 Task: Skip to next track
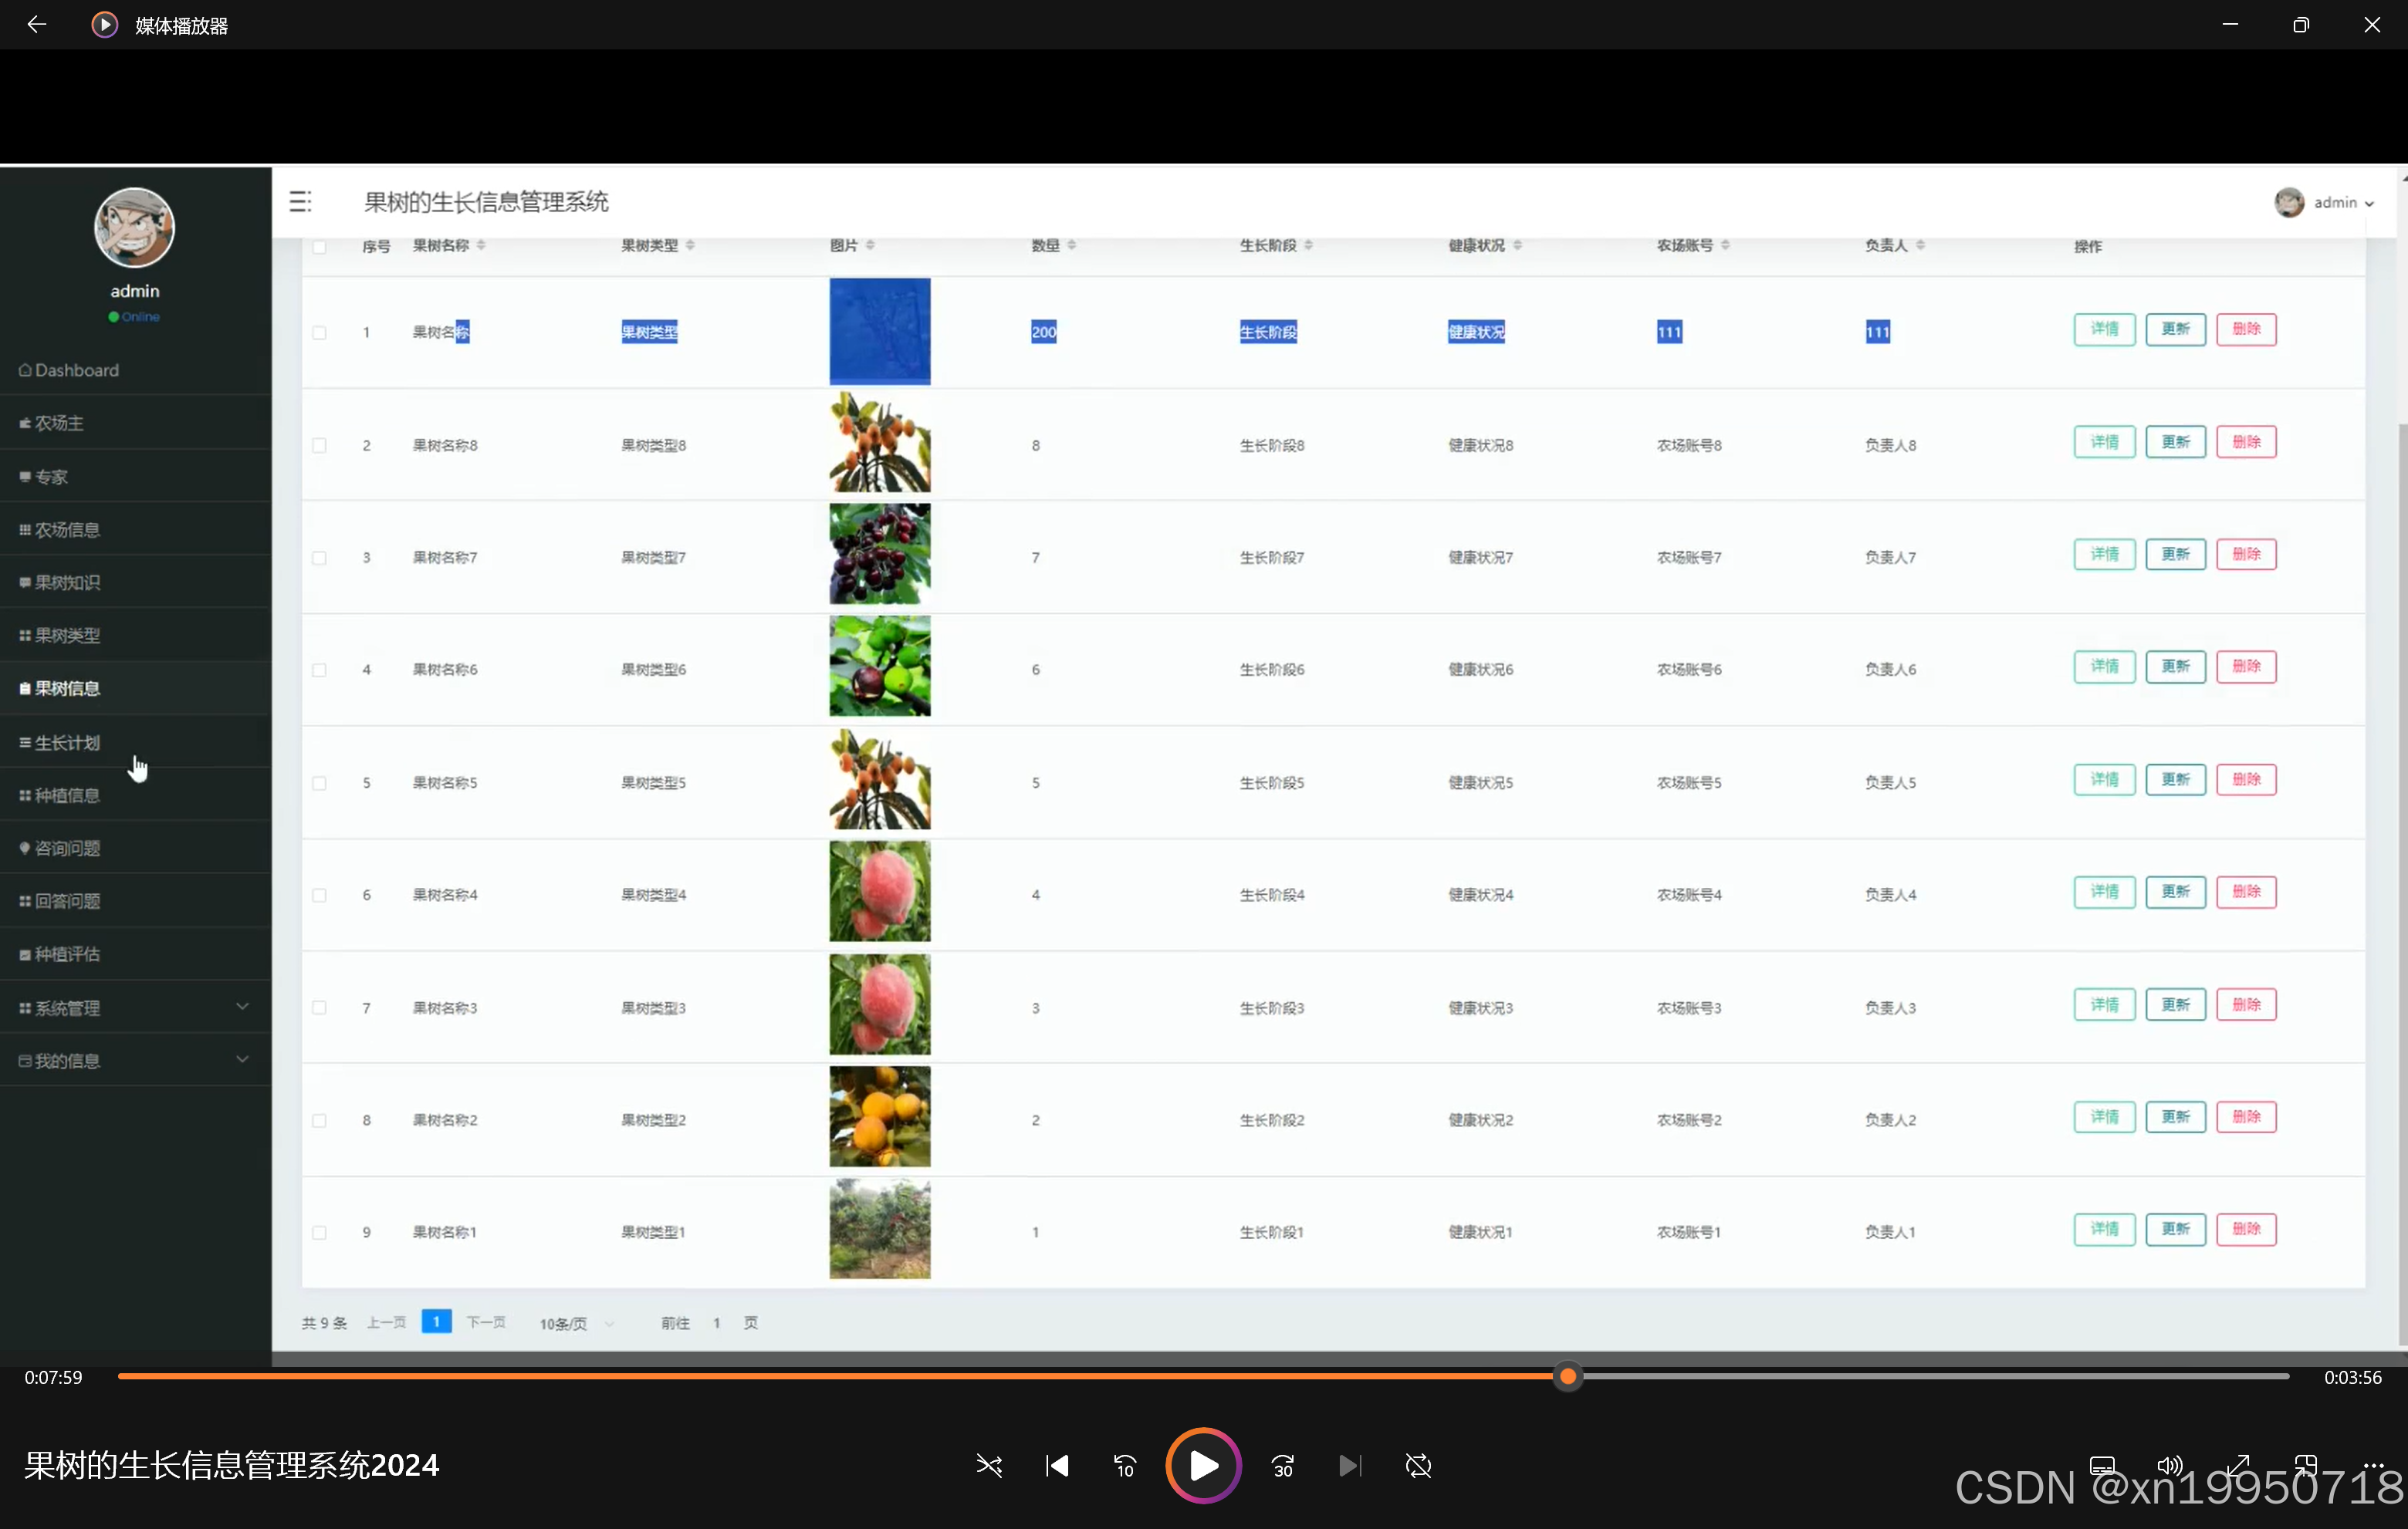1350,1465
